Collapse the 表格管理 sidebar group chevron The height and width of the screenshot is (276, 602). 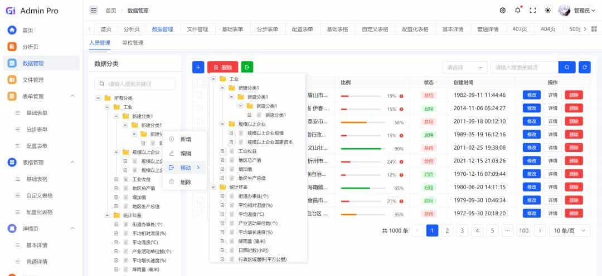coord(72,162)
